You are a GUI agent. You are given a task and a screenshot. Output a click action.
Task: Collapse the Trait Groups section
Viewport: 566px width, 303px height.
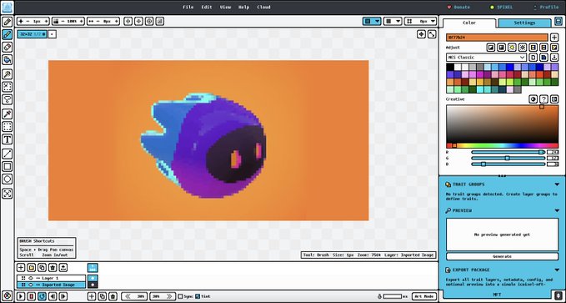pyautogui.click(x=557, y=184)
